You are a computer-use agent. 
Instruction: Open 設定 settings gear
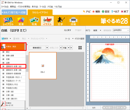click(106, 11)
